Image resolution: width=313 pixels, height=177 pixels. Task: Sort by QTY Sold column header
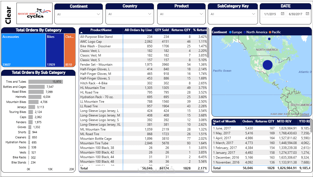162,30
